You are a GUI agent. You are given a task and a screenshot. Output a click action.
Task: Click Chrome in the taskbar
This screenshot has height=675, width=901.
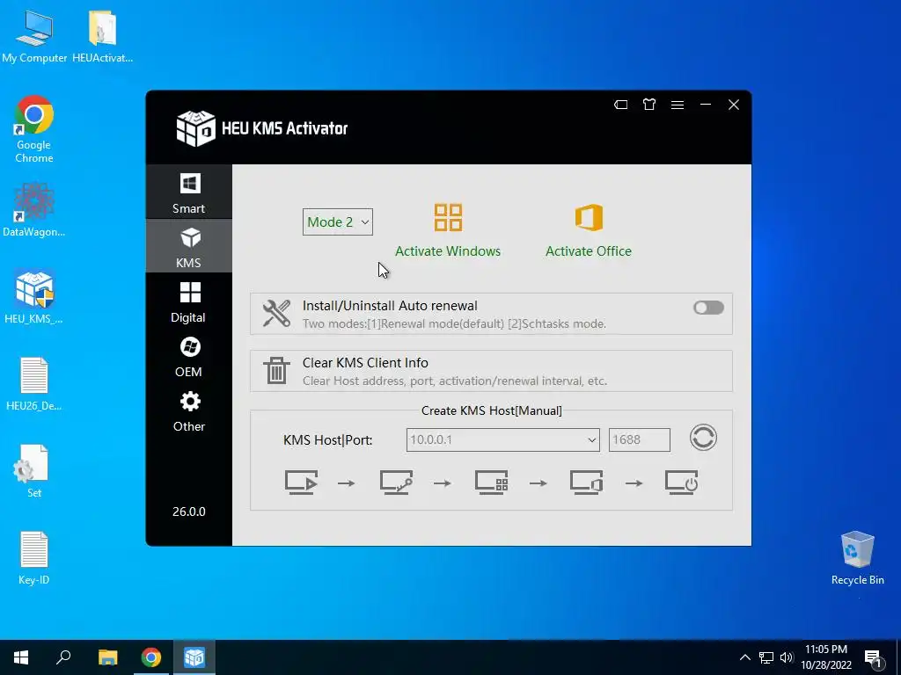151,657
